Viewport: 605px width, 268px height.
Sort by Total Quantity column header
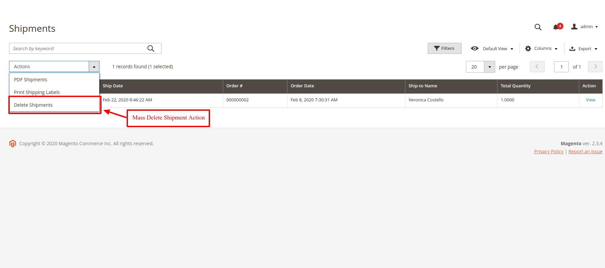(538, 86)
